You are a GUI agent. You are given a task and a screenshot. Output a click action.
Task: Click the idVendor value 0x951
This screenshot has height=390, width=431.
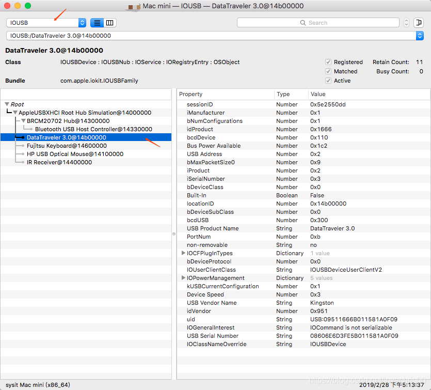coord(319,311)
